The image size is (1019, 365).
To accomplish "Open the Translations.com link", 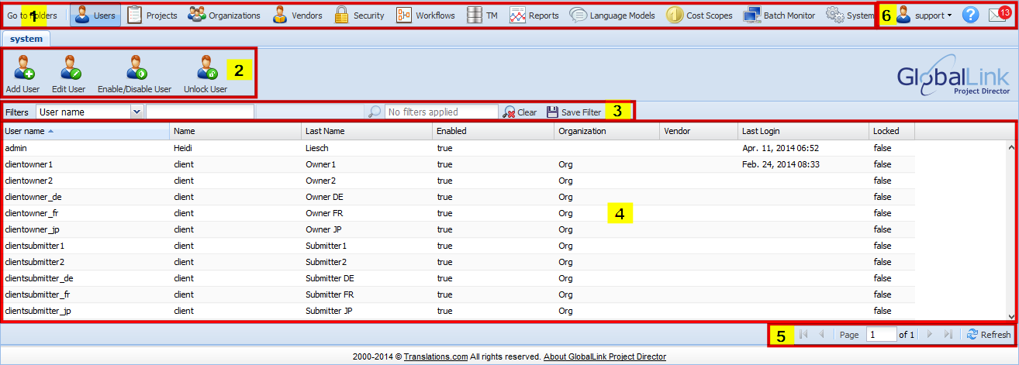I will [435, 357].
